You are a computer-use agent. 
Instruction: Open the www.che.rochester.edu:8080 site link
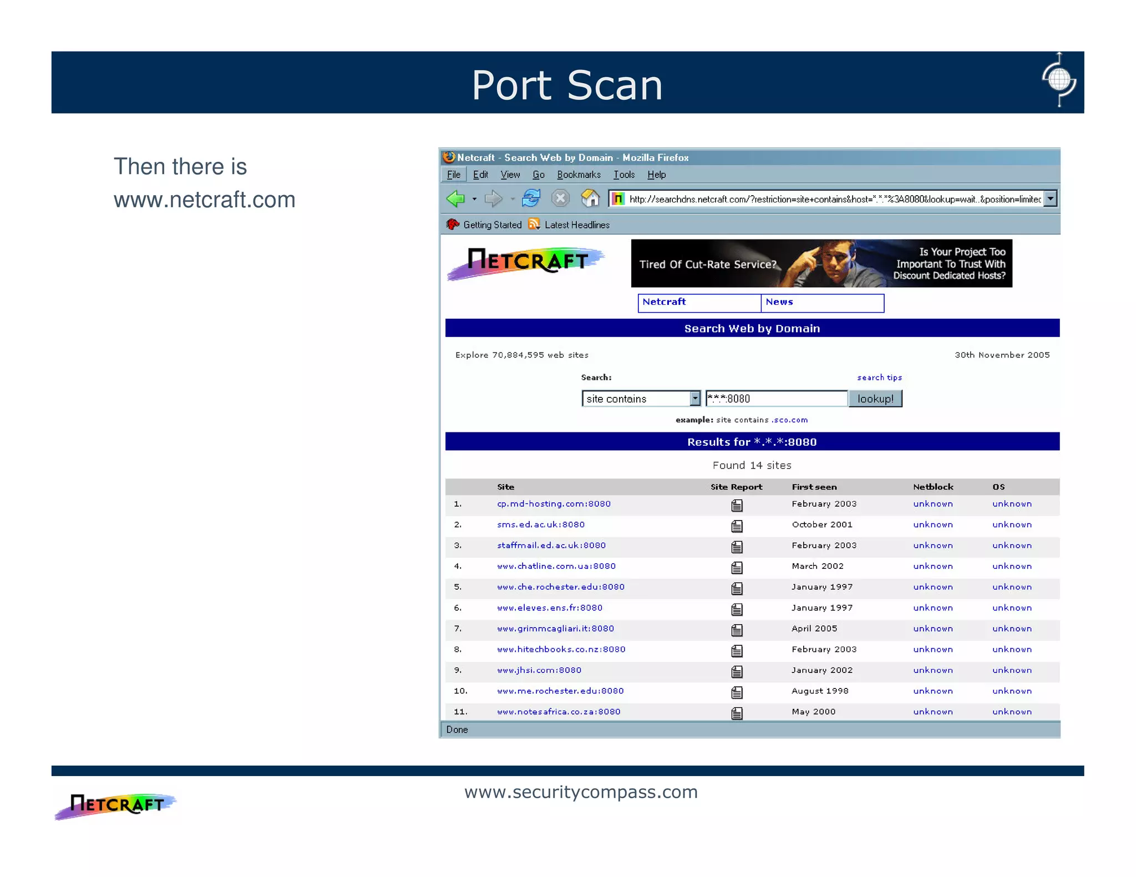click(561, 587)
